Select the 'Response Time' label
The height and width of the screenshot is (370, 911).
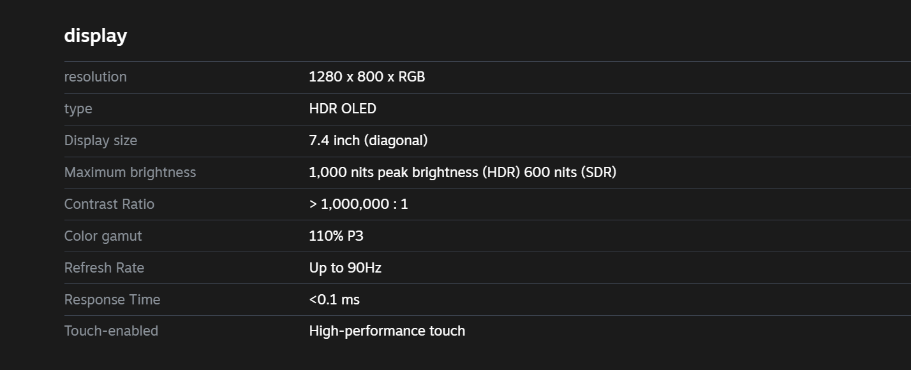coord(112,300)
